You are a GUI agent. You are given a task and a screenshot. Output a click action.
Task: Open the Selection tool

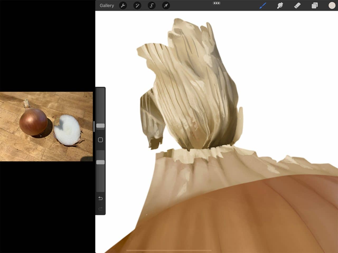[151, 6]
